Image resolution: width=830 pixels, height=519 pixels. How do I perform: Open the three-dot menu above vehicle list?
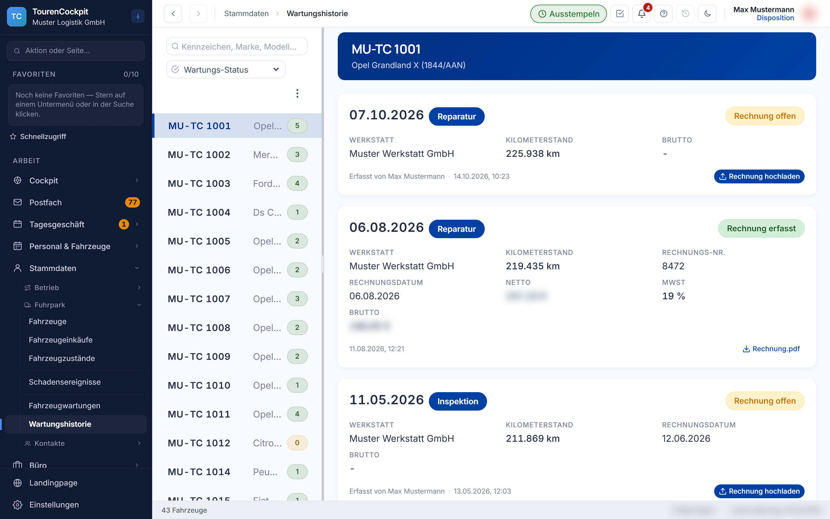coord(297,93)
